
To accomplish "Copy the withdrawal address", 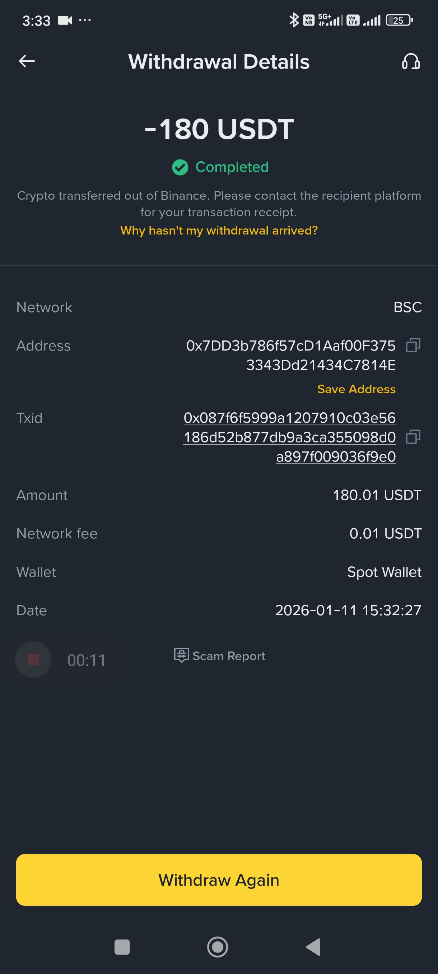I will pos(413,345).
